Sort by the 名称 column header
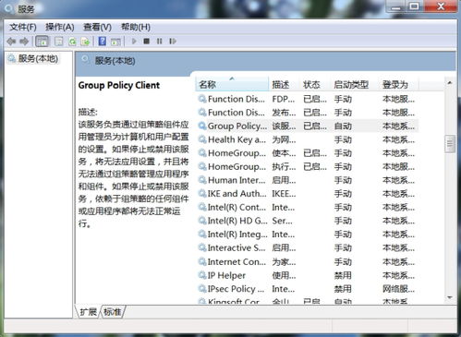461x337 pixels. [232, 84]
